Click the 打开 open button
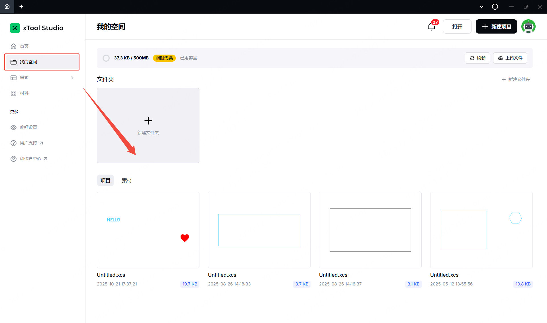The height and width of the screenshot is (323, 547). click(457, 26)
